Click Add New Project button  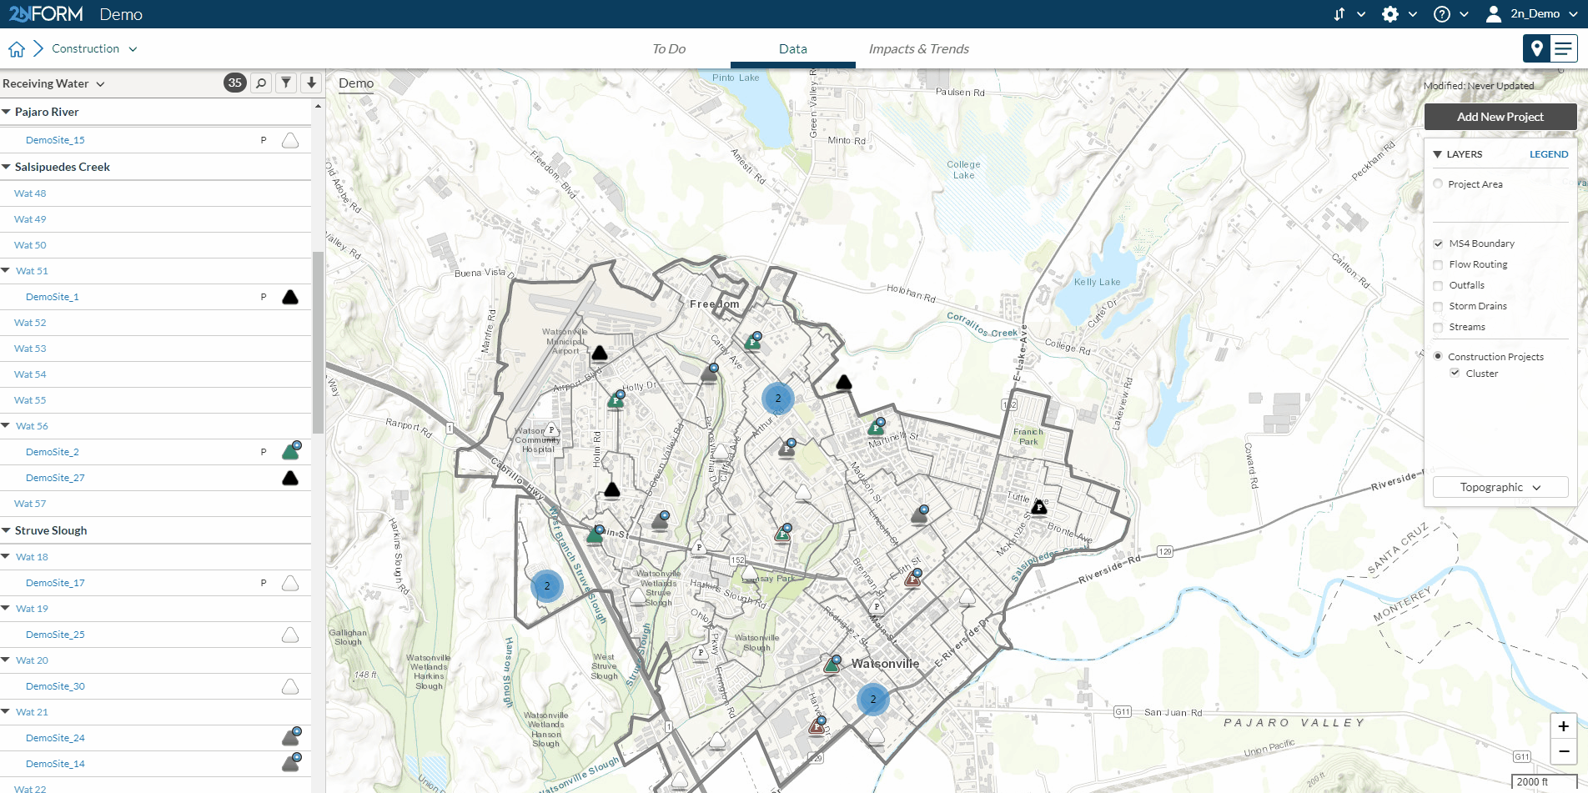click(x=1500, y=117)
